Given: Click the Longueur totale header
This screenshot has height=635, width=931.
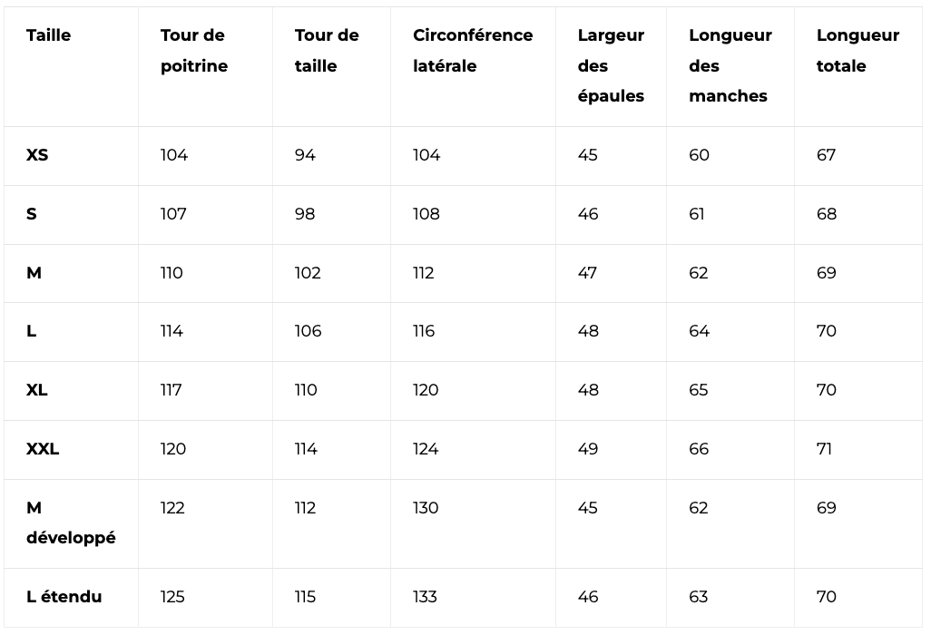Looking at the screenshot, I should pos(858,51).
